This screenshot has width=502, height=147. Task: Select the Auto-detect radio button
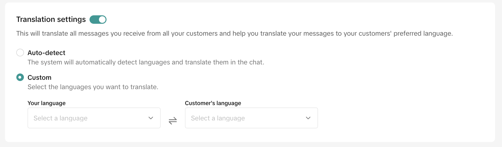20,53
